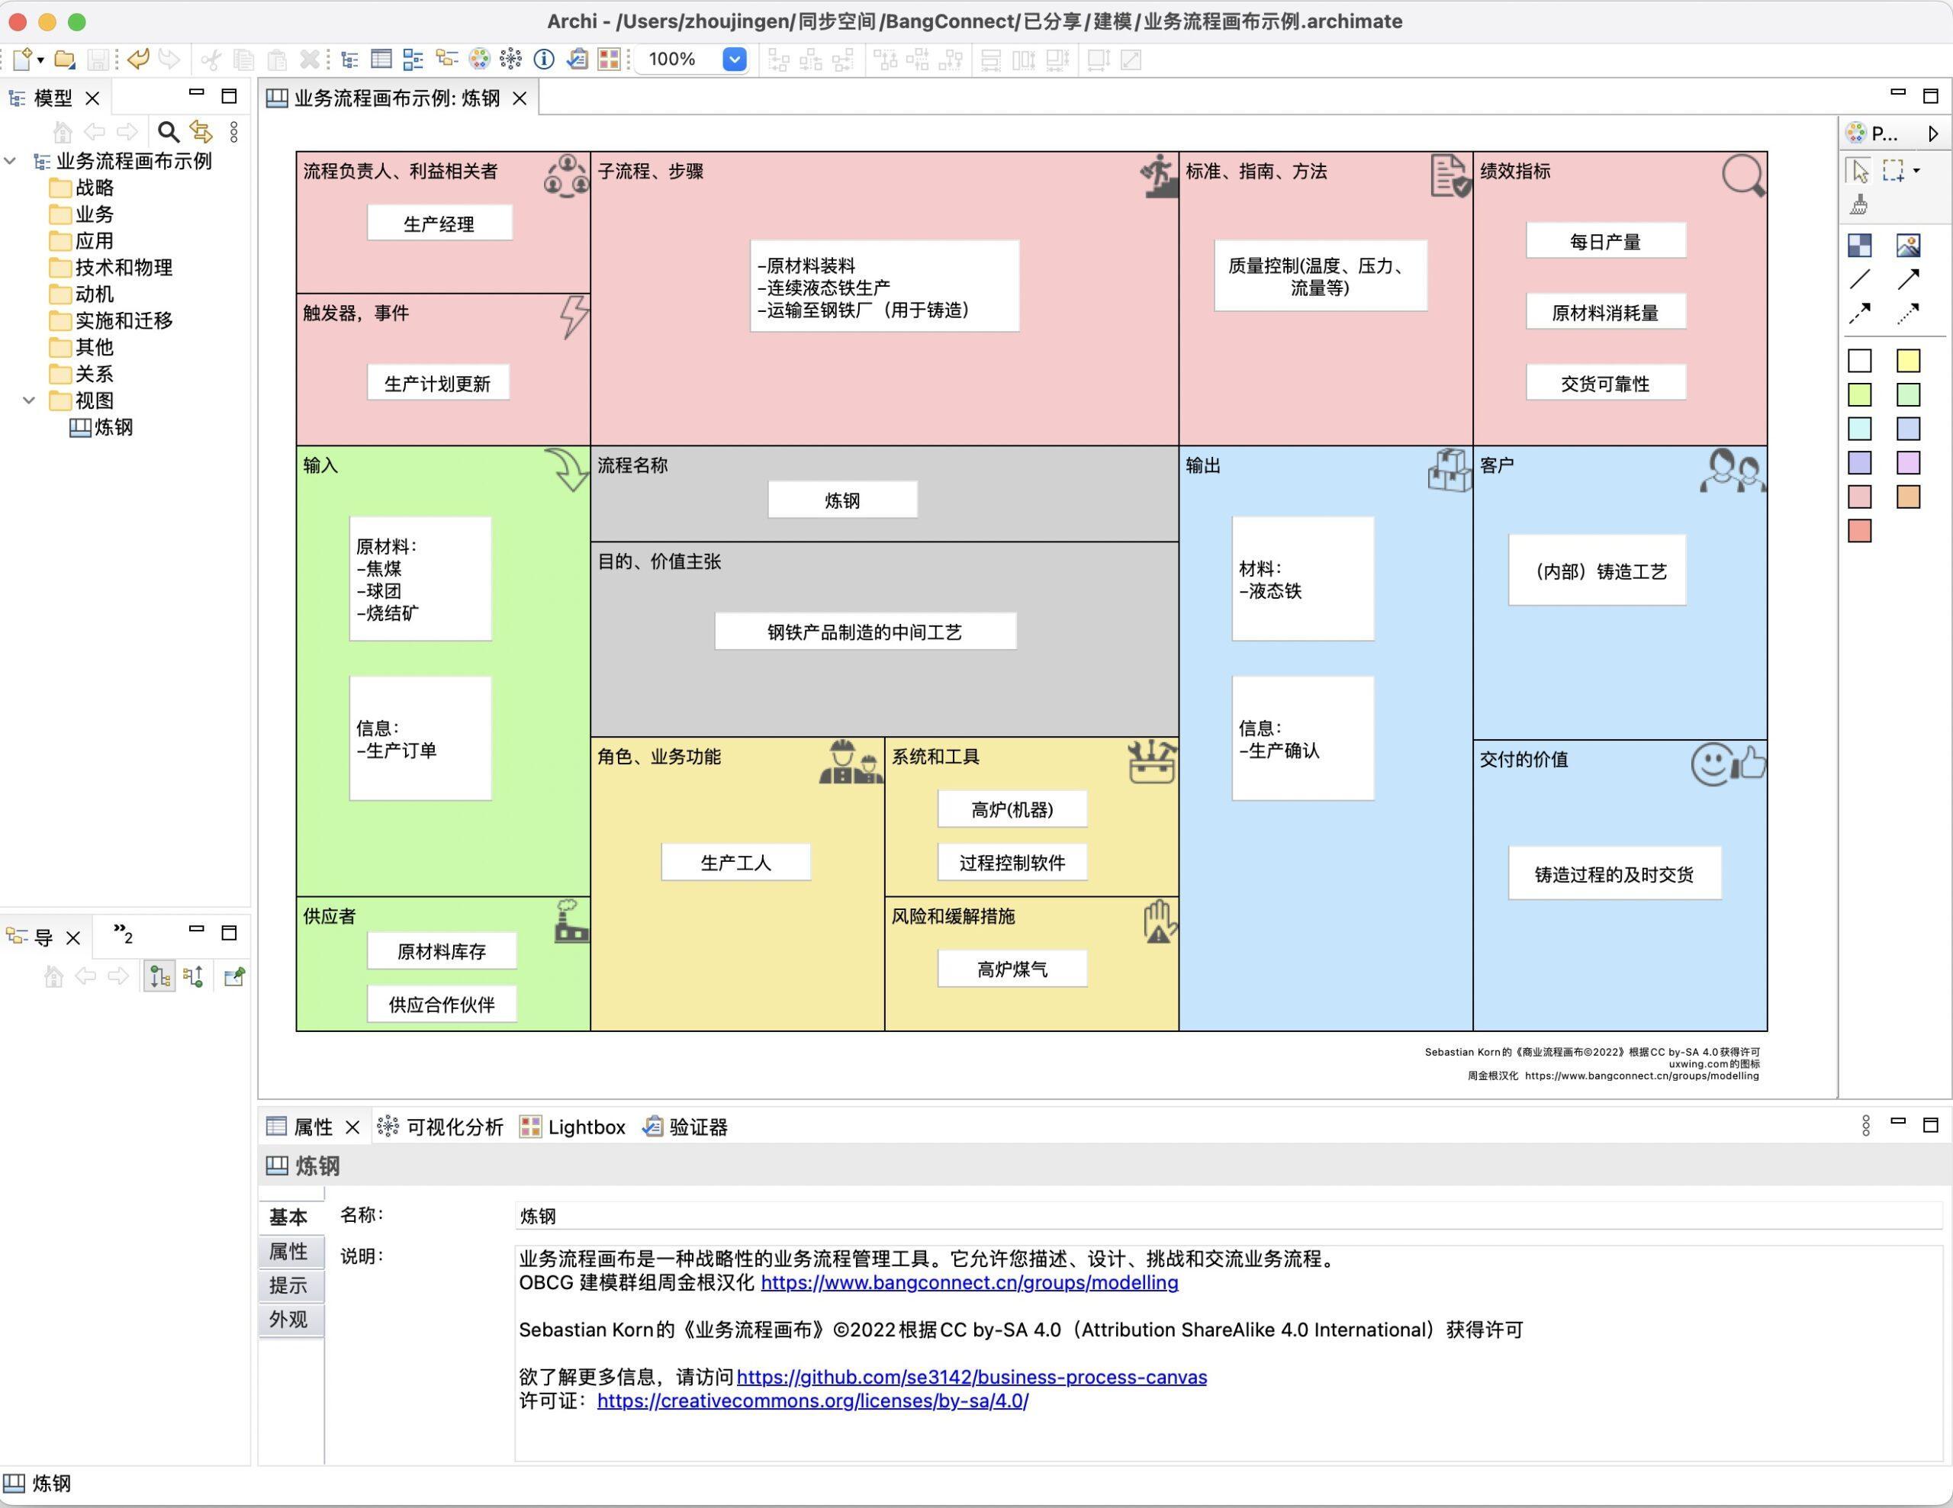Image resolution: width=1953 pixels, height=1508 pixels.
Task: Select the 外观 side tab
Action: (x=291, y=1320)
